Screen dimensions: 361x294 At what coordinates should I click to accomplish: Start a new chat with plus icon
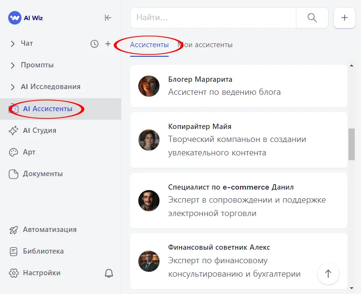pos(108,44)
